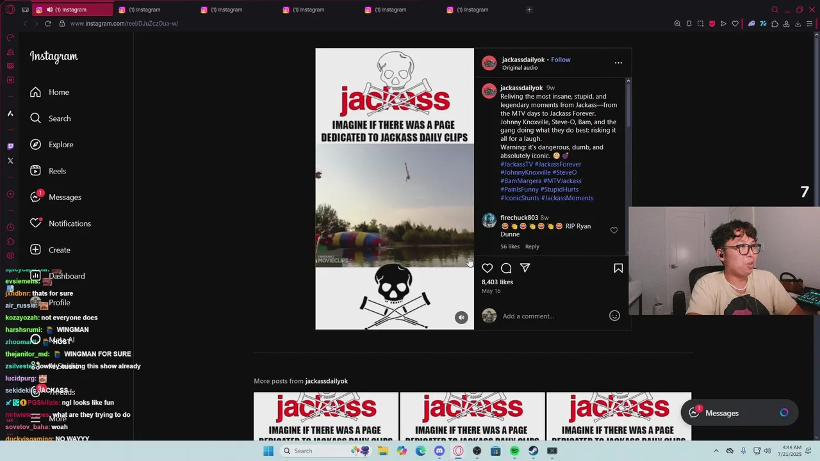Save the post with bookmark icon
Viewport: 820px width, 461px height.
coord(618,268)
